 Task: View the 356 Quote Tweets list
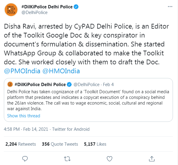[60, 144]
